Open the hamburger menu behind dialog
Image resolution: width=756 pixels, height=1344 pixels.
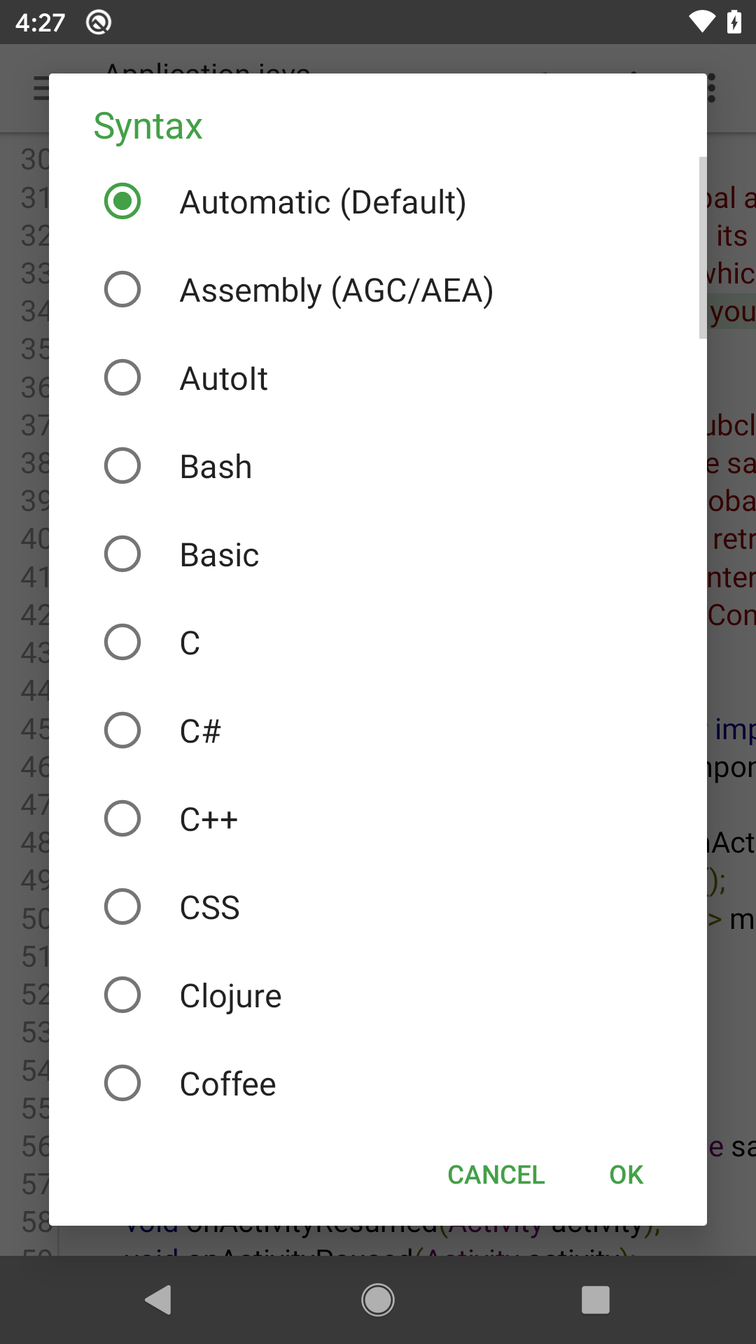[x=41, y=89]
